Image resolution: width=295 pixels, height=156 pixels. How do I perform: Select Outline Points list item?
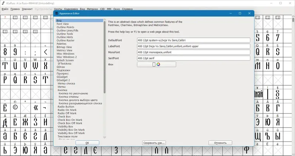65,27
